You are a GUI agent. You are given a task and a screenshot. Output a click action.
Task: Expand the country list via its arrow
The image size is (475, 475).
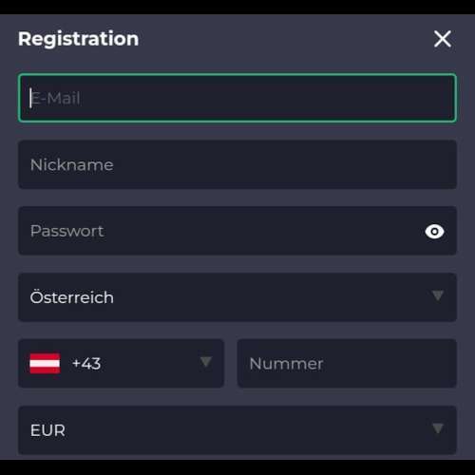point(438,295)
